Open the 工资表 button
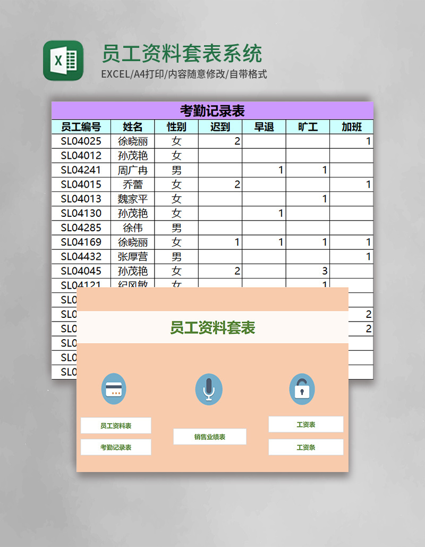The height and width of the screenshot is (547, 425). click(x=305, y=424)
